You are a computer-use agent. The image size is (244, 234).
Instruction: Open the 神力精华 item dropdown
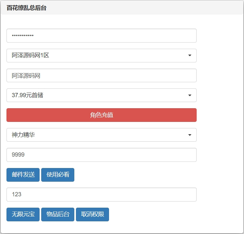[101, 135]
